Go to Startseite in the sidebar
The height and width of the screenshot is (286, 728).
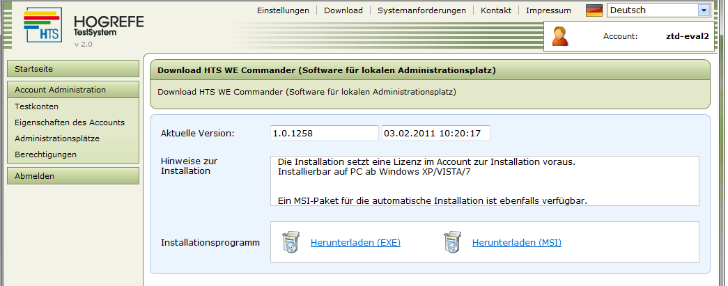point(72,69)
